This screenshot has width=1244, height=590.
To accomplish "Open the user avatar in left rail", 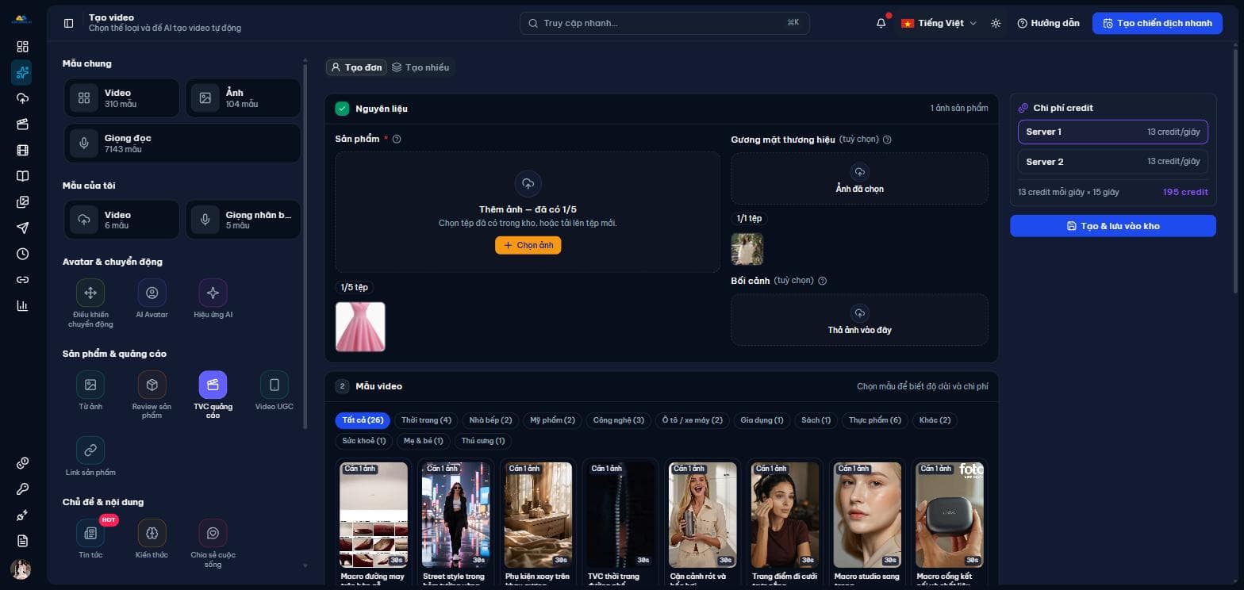I will pos(21,569).
